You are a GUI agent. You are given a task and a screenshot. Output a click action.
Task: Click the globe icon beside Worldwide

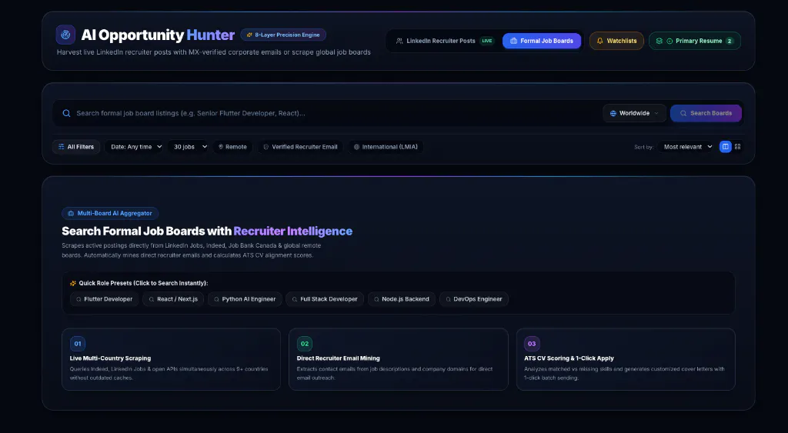pyautogui.click(x=613, y=113)
